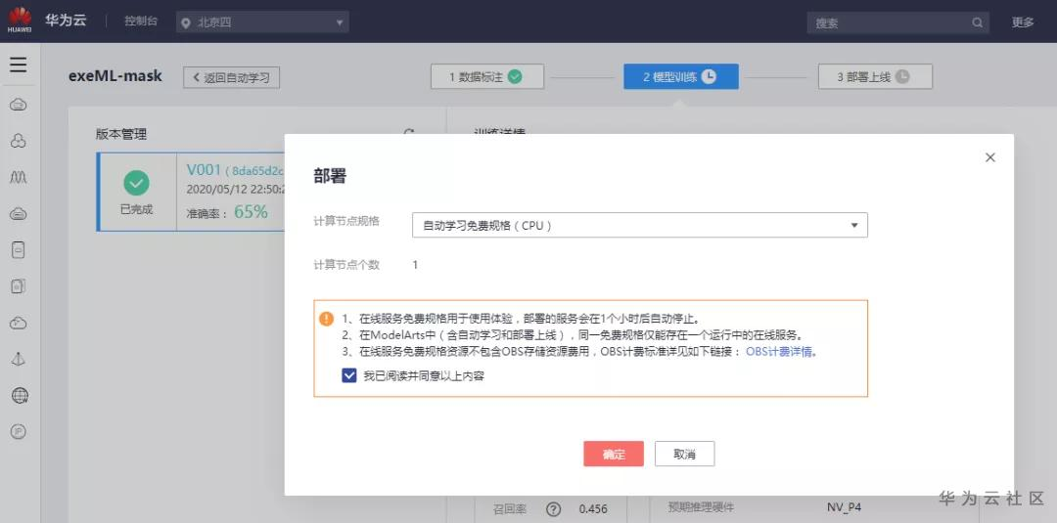Click the magnifier search icon
This screenshot has width=1057, height=523.
click(977, 22)
